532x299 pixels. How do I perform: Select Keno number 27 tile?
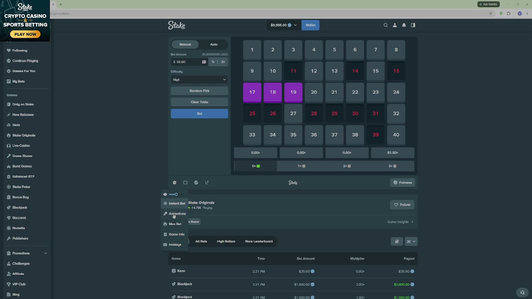(x=293, y=113)
